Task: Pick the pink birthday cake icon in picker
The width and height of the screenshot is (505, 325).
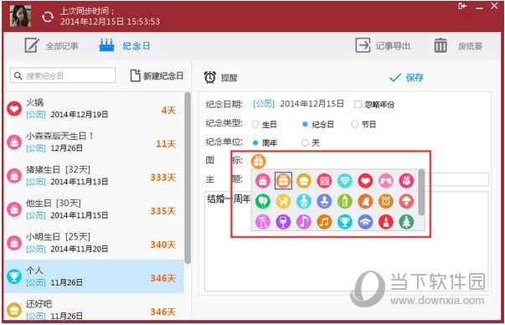Action: coord(263,181)
